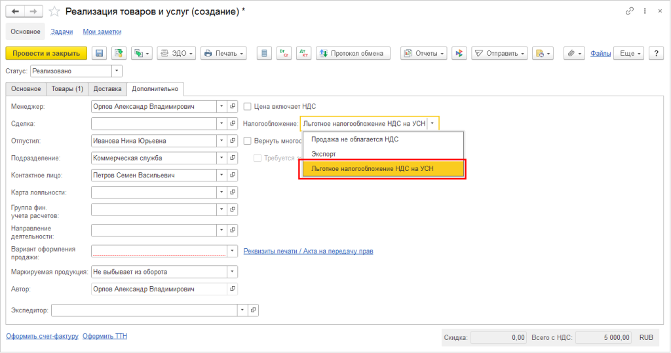Click the document structure list icon

coord(265,54)
